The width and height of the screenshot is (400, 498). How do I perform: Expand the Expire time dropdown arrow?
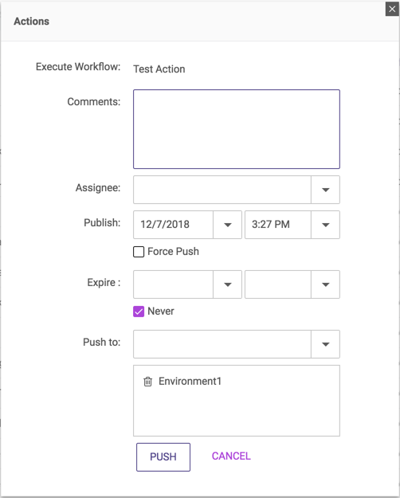click(325, 284)
